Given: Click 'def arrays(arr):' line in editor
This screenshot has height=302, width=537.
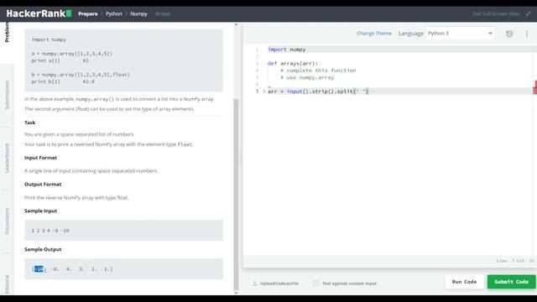Looking at the screenshot, I should coord(293,64).
